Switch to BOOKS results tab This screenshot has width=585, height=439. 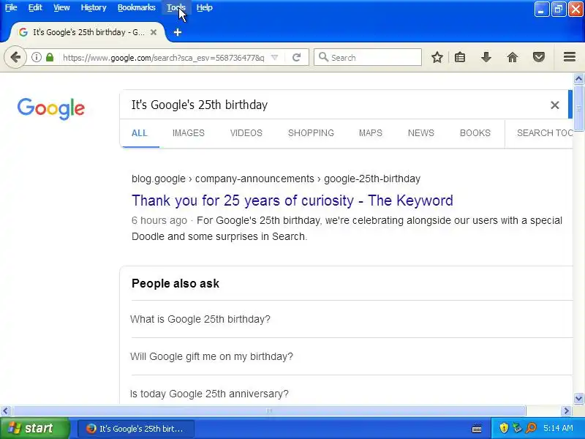pyautogui.click(x=475, y=133)
